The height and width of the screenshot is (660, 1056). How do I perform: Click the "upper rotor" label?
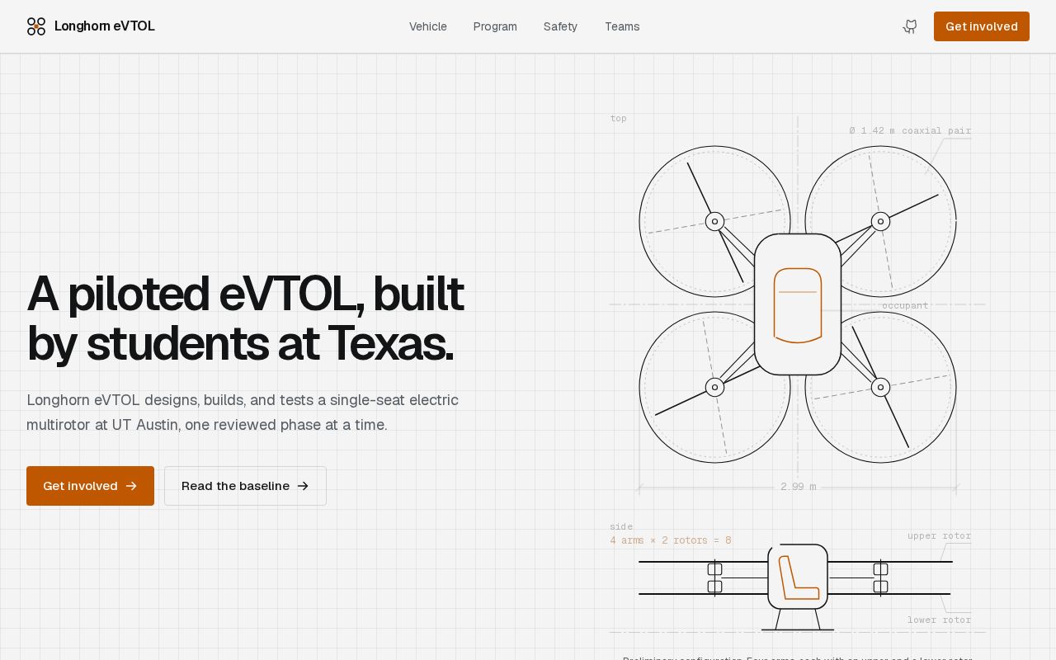click(939, 535)
